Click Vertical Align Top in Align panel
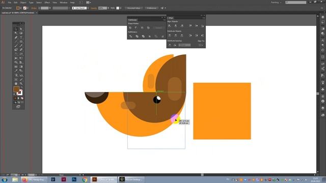This screenshot has width=326, height=183. [x=190, y=26]
